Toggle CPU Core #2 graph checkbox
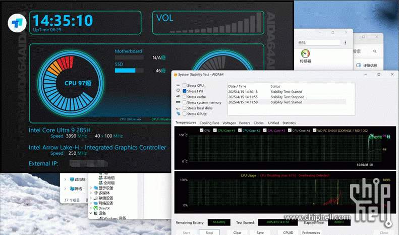 (240, 130)
